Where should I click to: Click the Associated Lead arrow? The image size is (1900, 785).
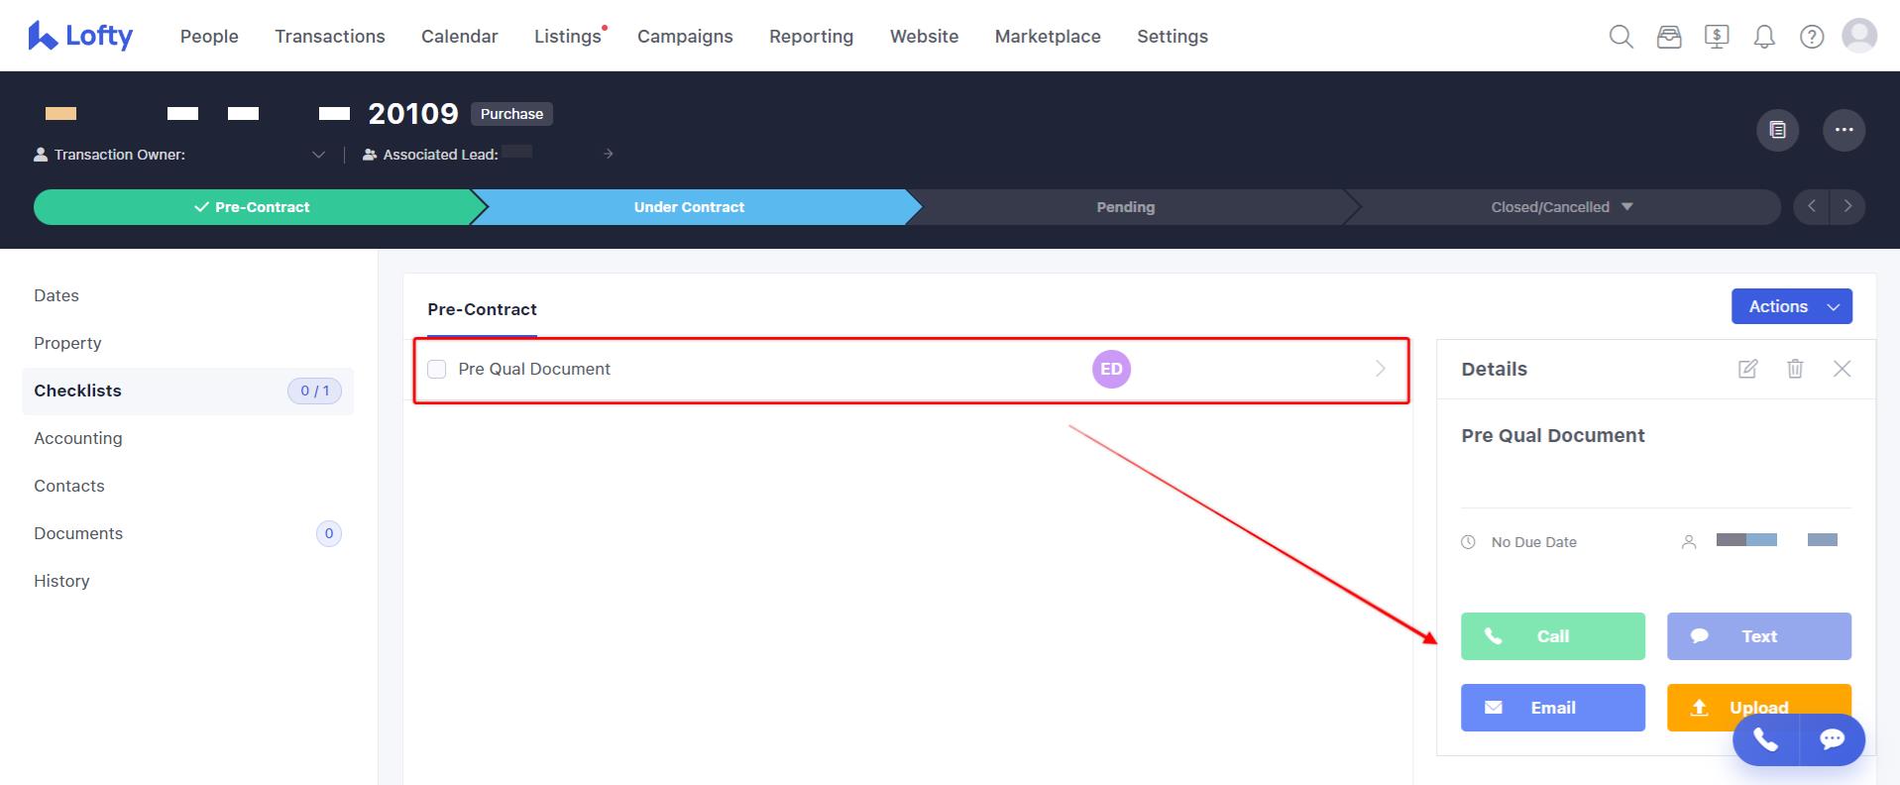point(609,154)
